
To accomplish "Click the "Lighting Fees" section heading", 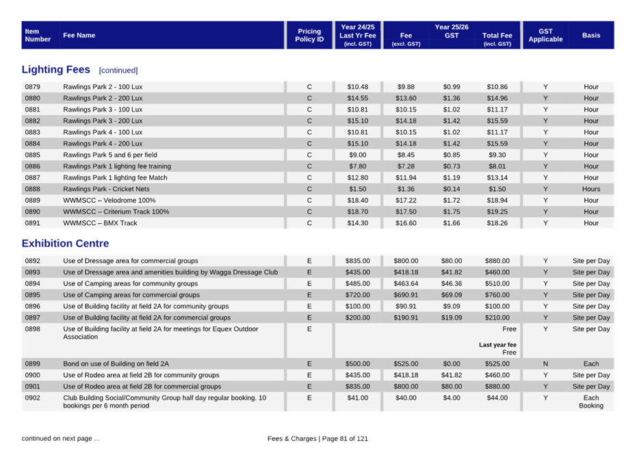I will [x=56, y=70].
